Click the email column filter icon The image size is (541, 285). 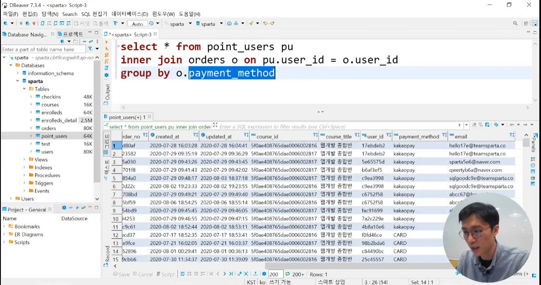[x=512, y=135]
